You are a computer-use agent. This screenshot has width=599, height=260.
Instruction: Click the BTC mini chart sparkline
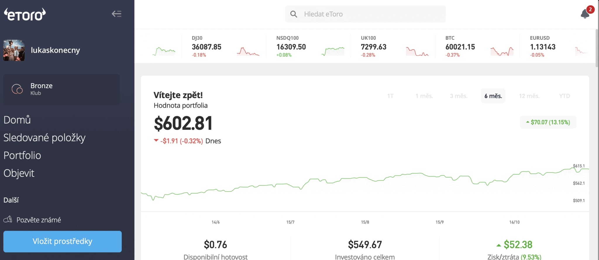[x=502, y=51]
